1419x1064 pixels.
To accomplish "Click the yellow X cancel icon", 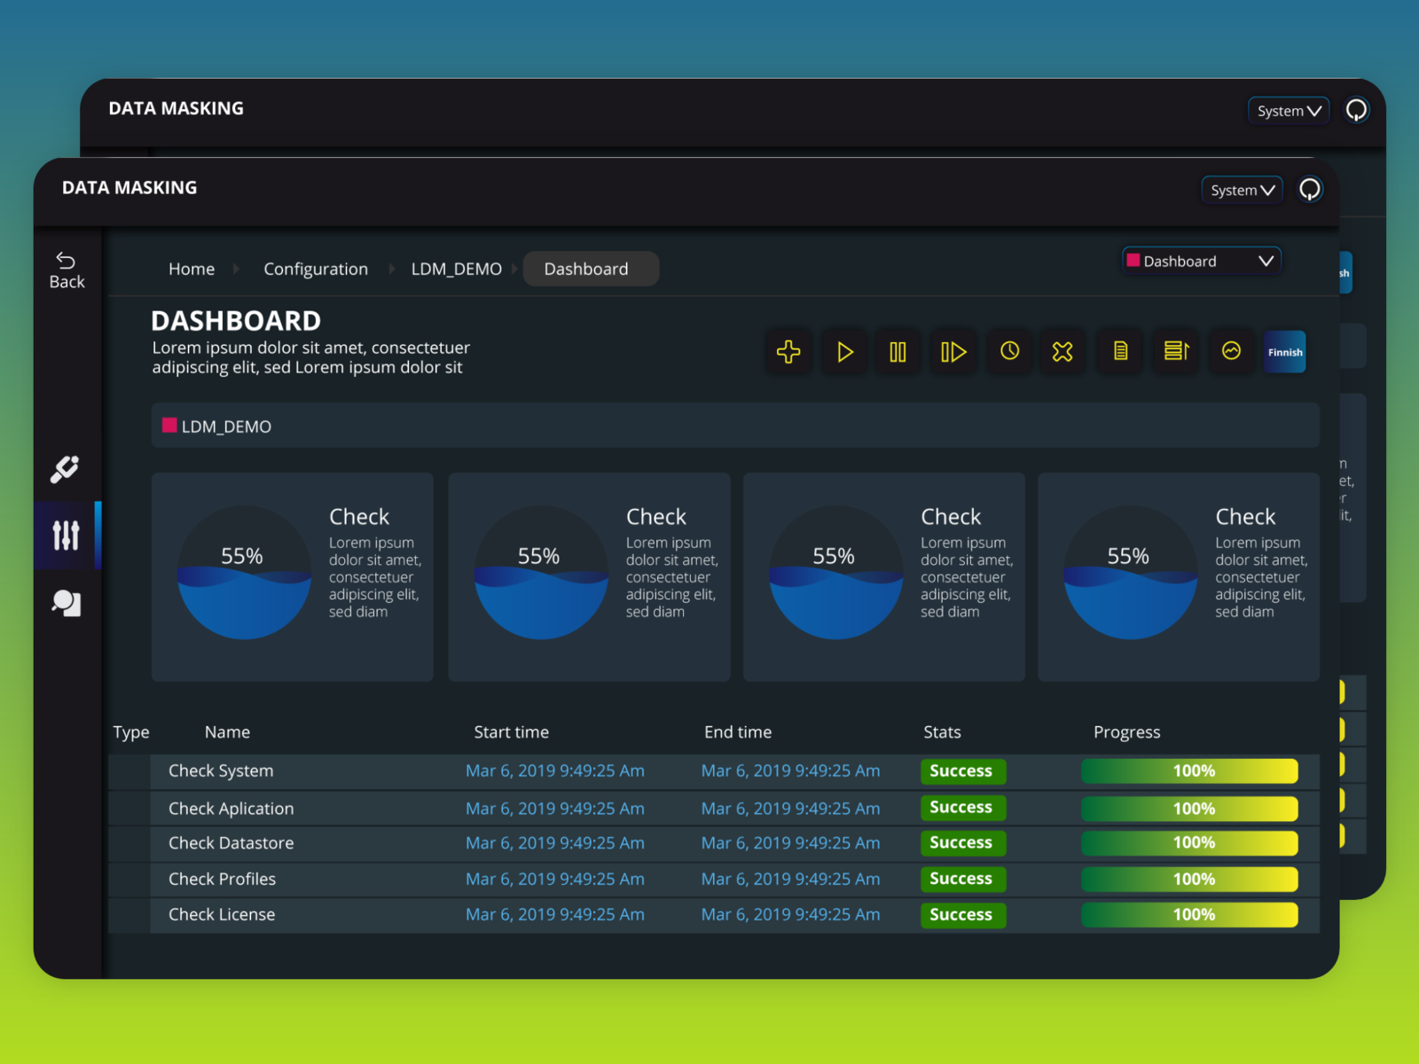I will click(x=1062, y=352).
